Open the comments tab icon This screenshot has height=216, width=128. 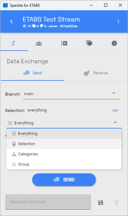coord(89,43)
